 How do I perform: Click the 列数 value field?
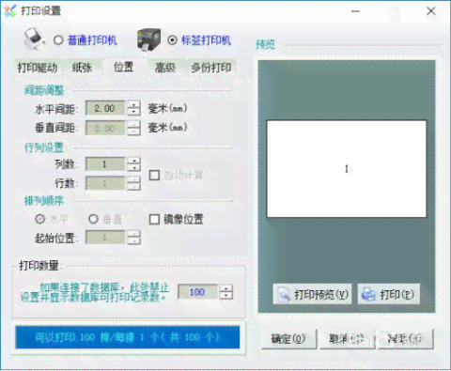[105, 164]
